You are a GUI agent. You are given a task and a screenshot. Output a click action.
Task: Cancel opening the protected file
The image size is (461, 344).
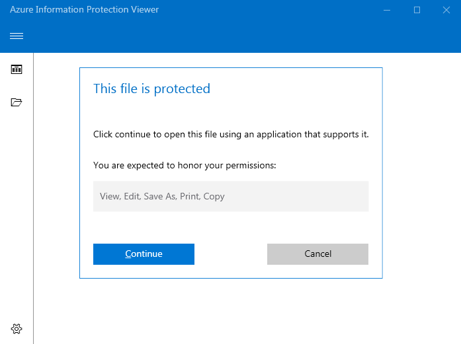tap(317, 254)
